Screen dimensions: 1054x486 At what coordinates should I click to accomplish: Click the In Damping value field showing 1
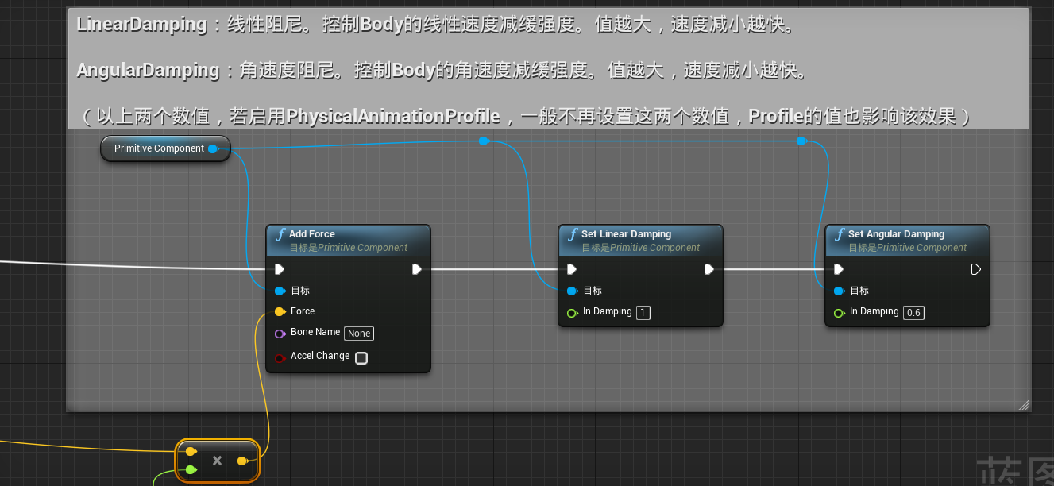(643, 312)
